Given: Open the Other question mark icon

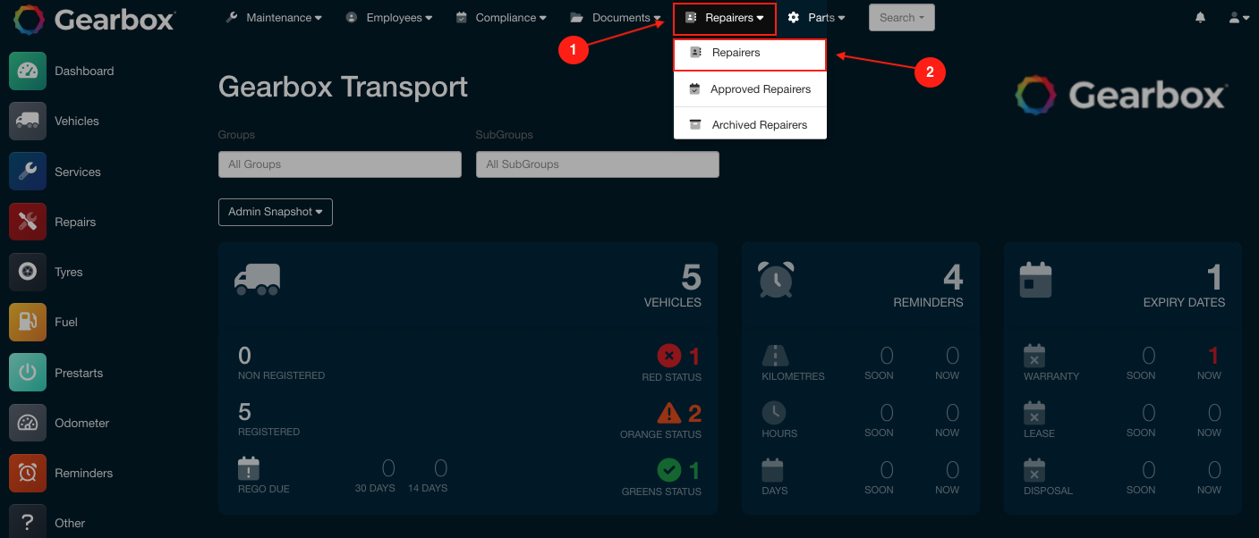Looking at the screenshot, I should pos(28,523).
